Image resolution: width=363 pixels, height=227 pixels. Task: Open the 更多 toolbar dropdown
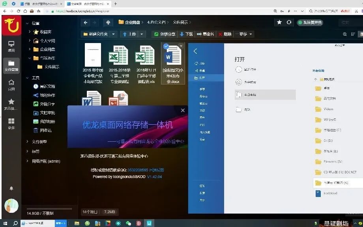[244, 34]
